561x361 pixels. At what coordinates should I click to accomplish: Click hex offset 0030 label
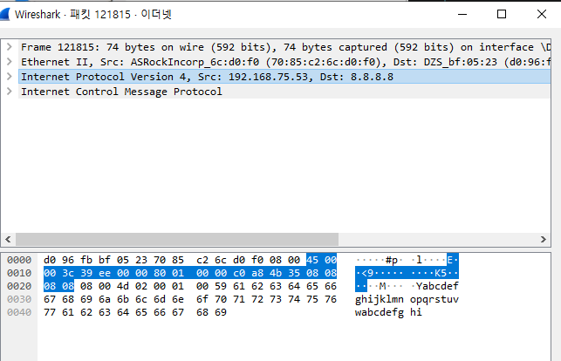tap(19, 299)
